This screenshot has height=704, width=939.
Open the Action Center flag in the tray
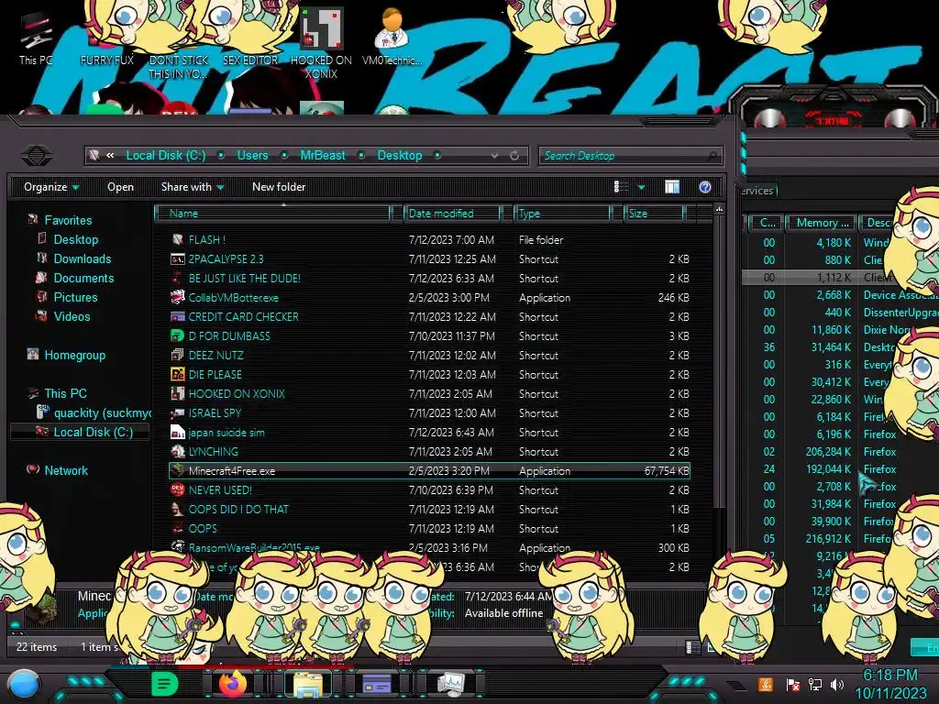pos(793,684)
